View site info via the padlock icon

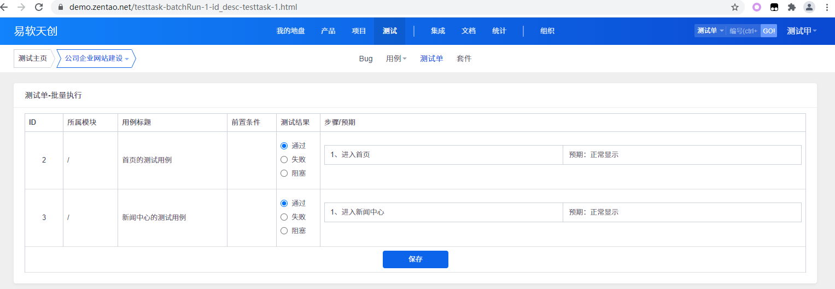[x=60, y=7]
